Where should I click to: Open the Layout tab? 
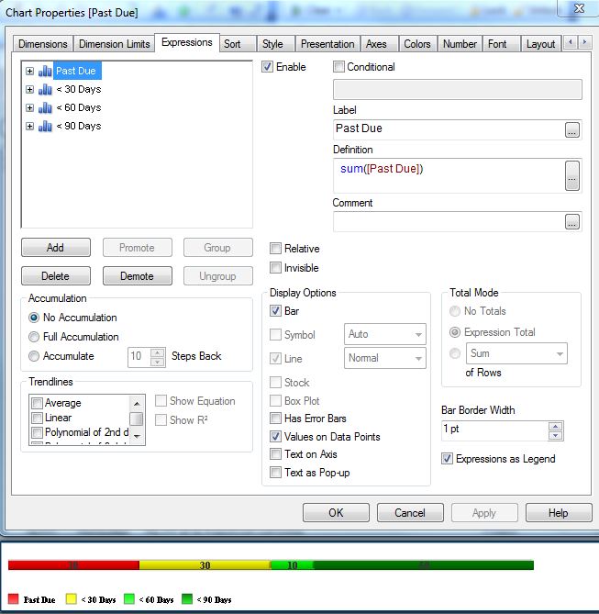(x=540, y=44)
